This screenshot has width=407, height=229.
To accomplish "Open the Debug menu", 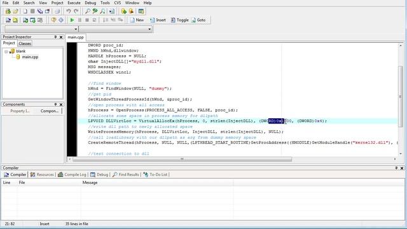I will point(90,3).
